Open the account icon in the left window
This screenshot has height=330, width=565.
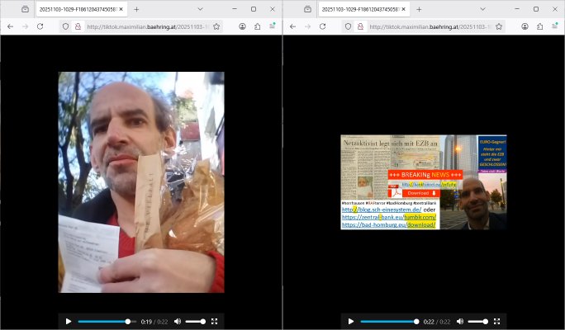[242, 26]
